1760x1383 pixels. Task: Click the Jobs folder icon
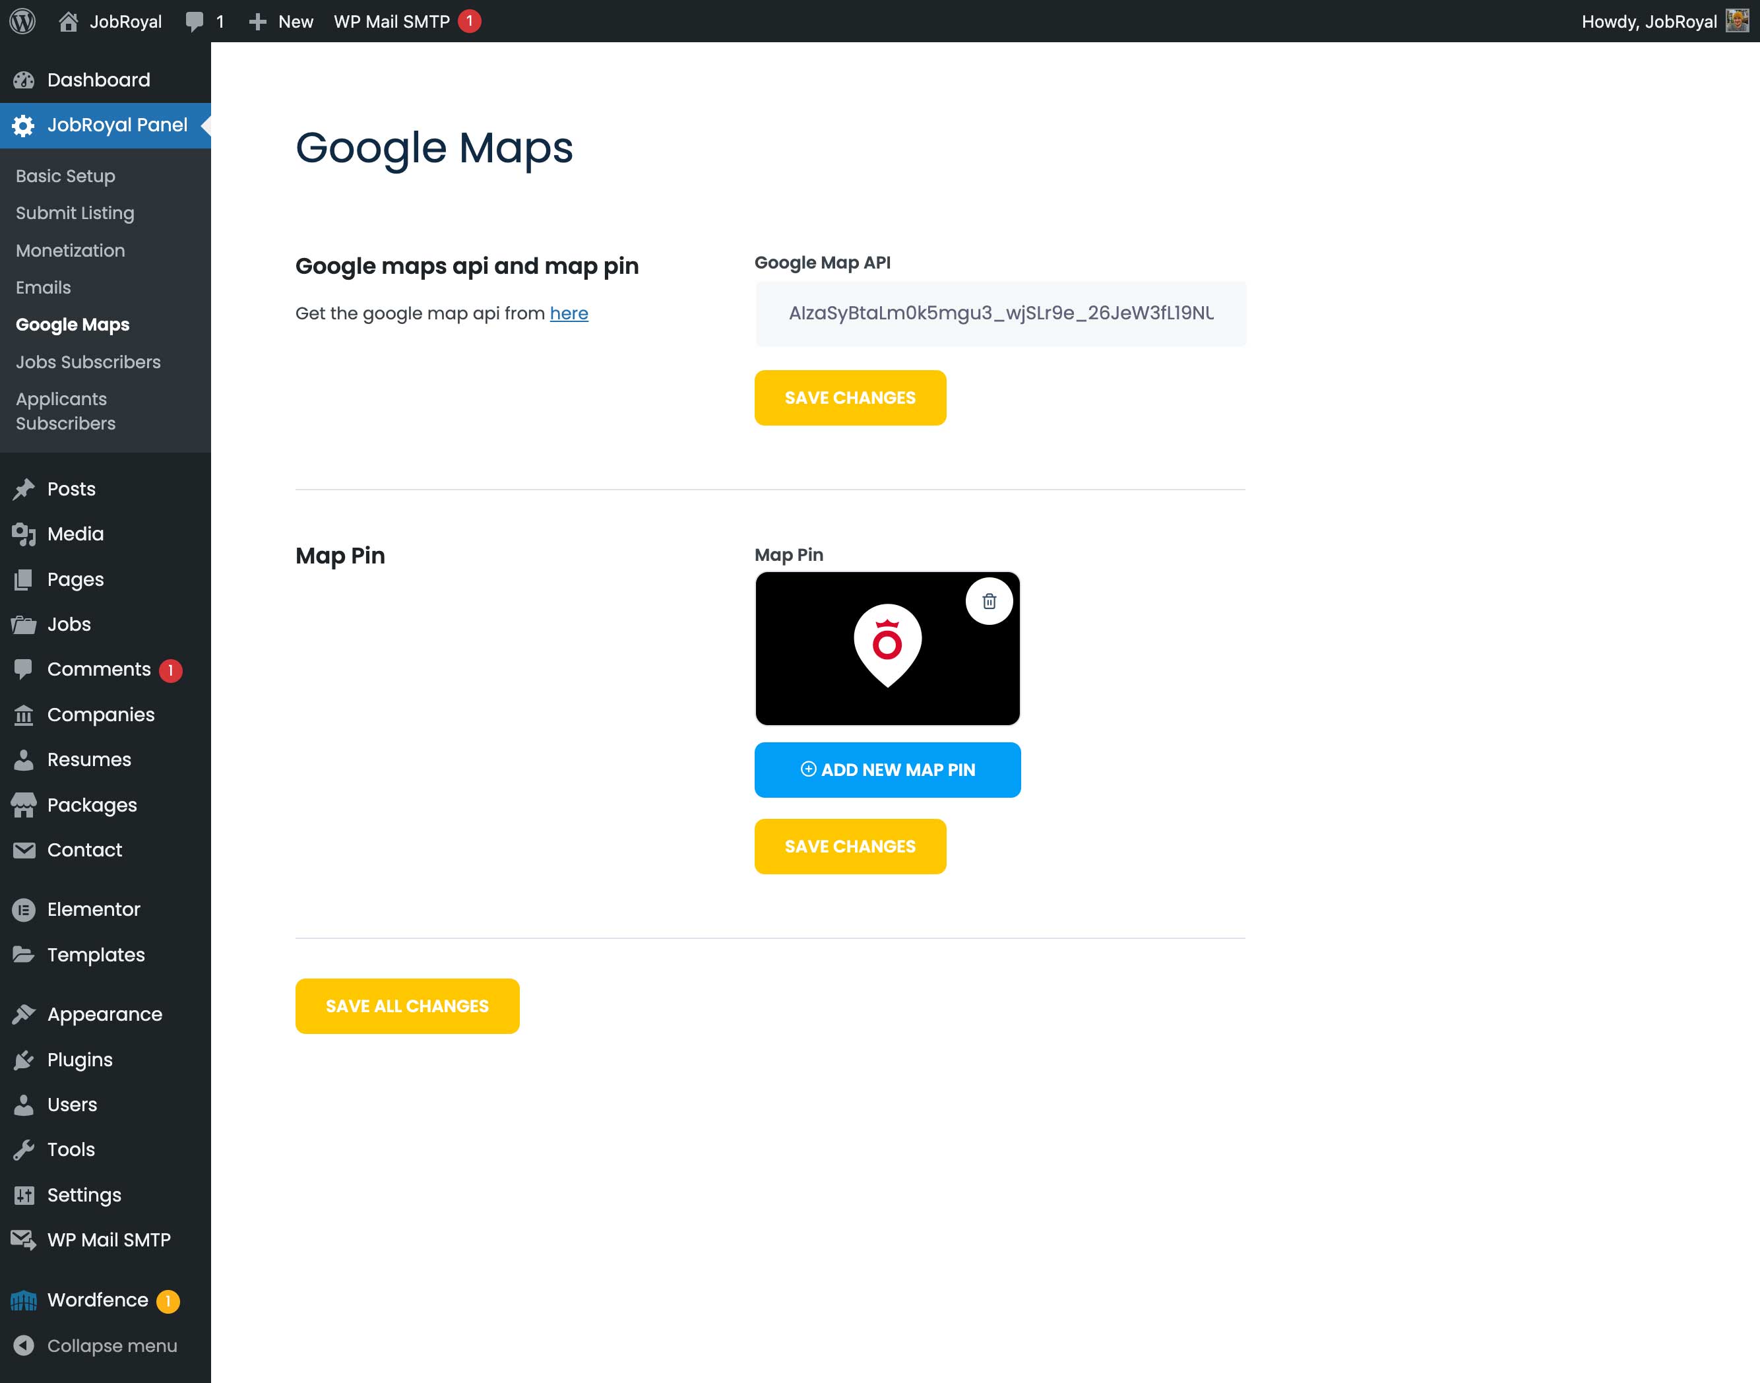pos(24,624)
